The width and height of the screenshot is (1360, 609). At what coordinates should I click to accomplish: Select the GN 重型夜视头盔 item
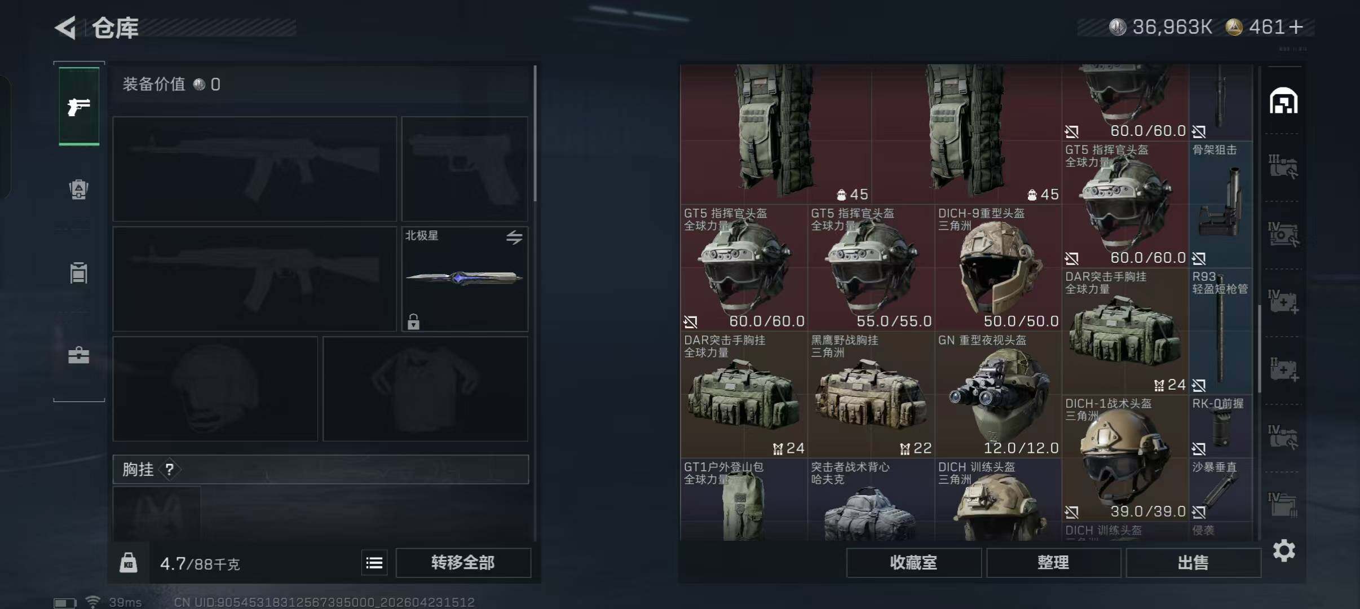(x=998, y=395)
